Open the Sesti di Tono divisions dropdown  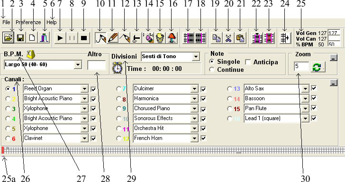196,57
